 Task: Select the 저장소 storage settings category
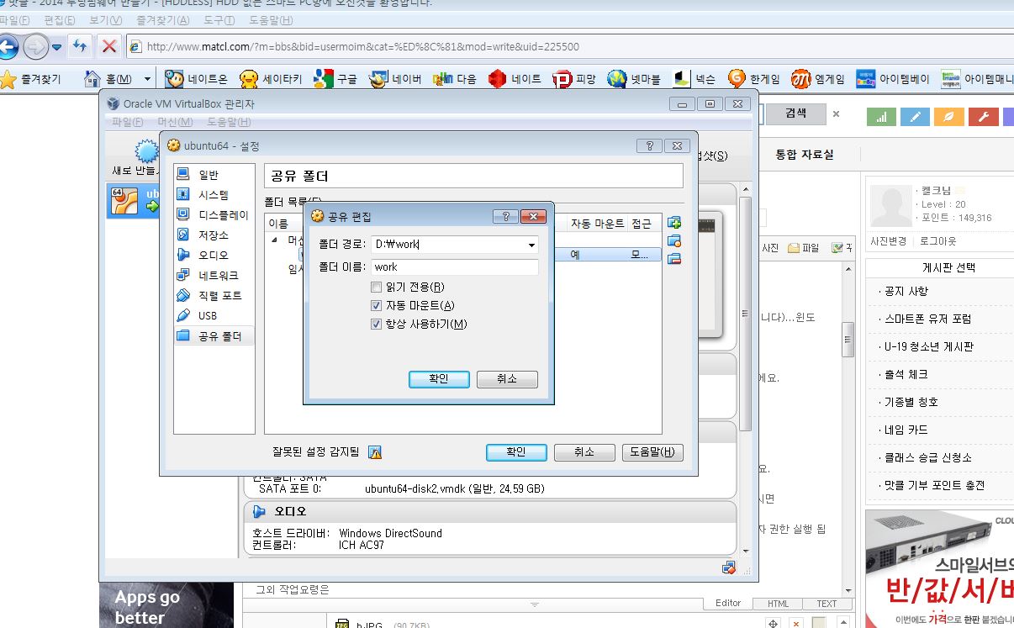213,235
